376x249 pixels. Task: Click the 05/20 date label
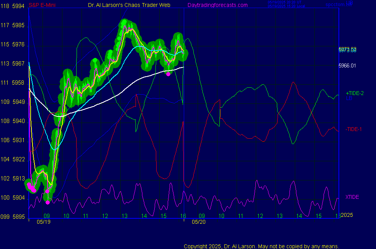pyautogui.click(x=199, y=221)
